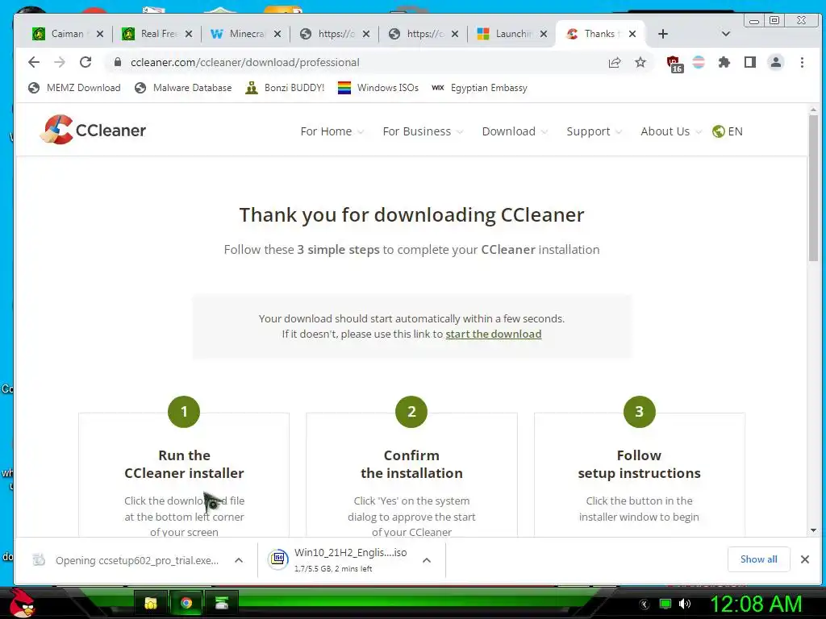The width and height of the screenshot is (826, 619).
Task: Open uBlock extension with 16 badge
Action: pyautogui.click(x=674, y=64)
